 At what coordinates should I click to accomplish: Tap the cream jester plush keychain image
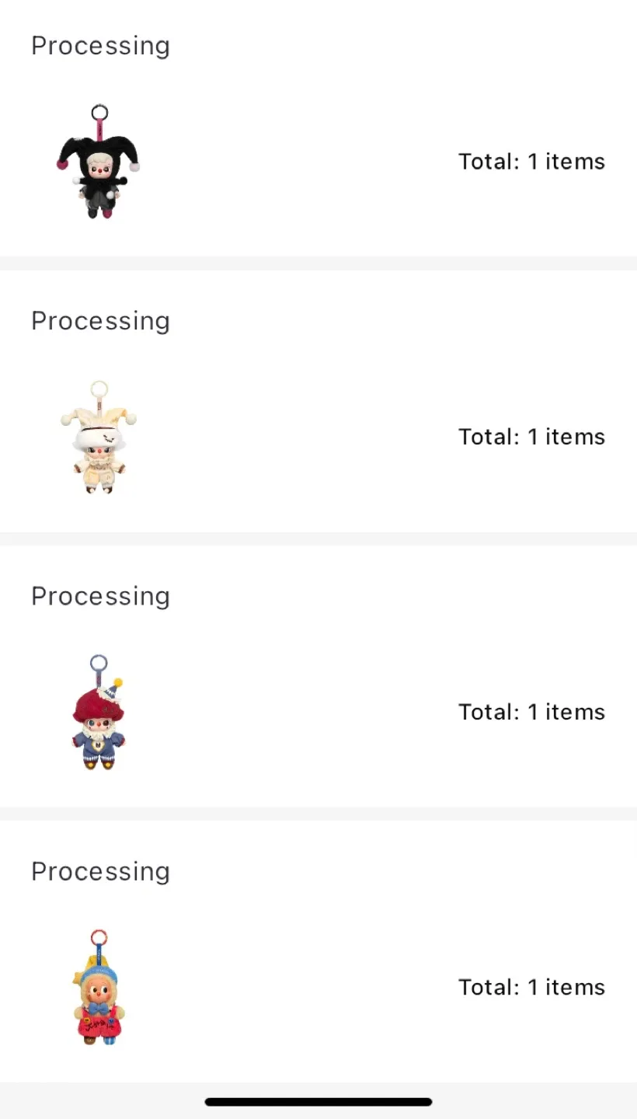99,437
